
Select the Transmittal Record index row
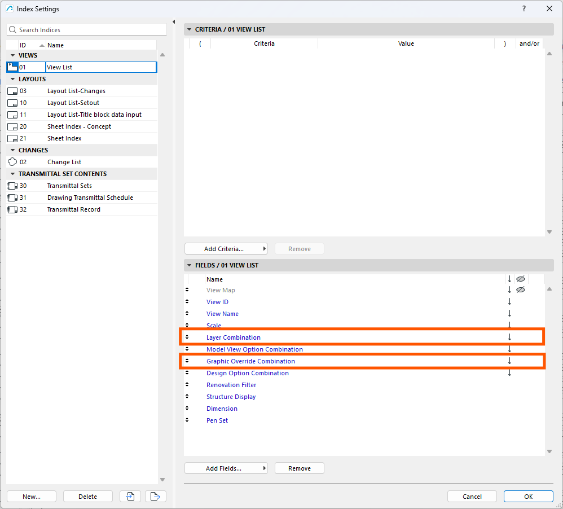[82, 209]
